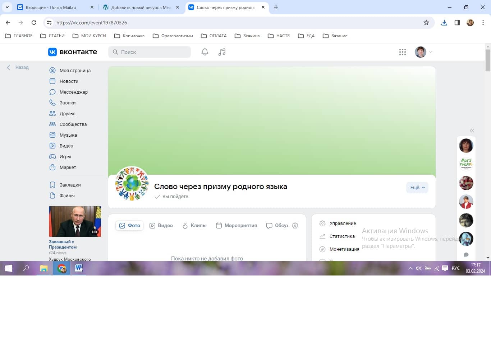
Task: Click the VK search field
Action: (x=150, y=52)
